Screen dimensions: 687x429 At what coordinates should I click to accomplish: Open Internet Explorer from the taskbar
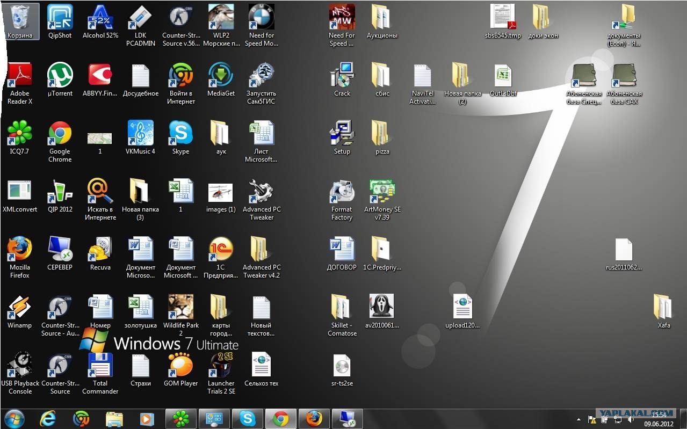(48, 419)
